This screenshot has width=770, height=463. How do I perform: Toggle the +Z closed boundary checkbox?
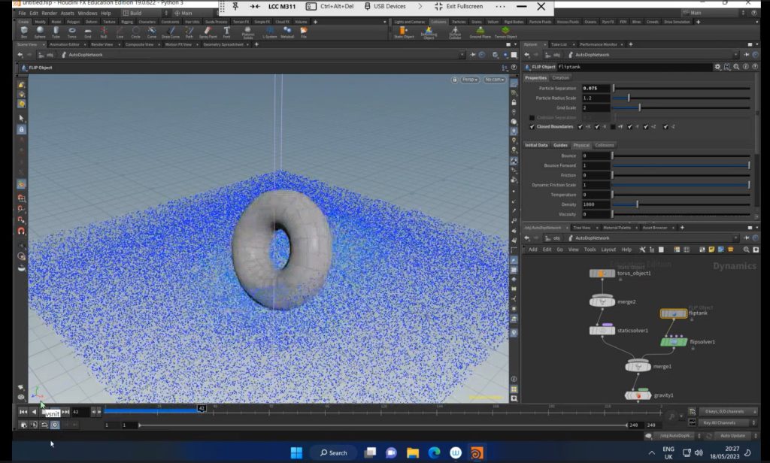pos(646,127)
